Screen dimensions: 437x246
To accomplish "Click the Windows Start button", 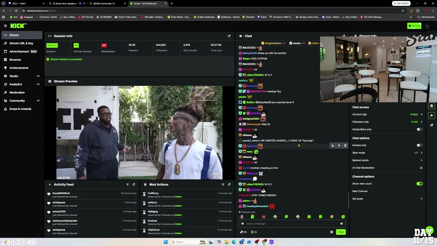I will coord(166,242).
